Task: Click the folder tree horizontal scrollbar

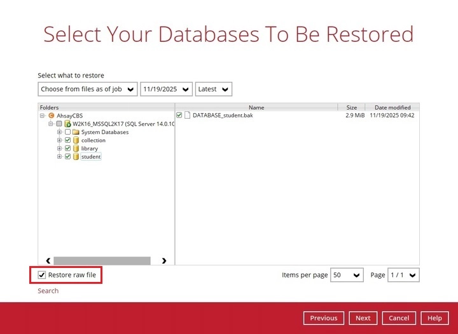Action: pyautogui.click(x=102, y=260)
